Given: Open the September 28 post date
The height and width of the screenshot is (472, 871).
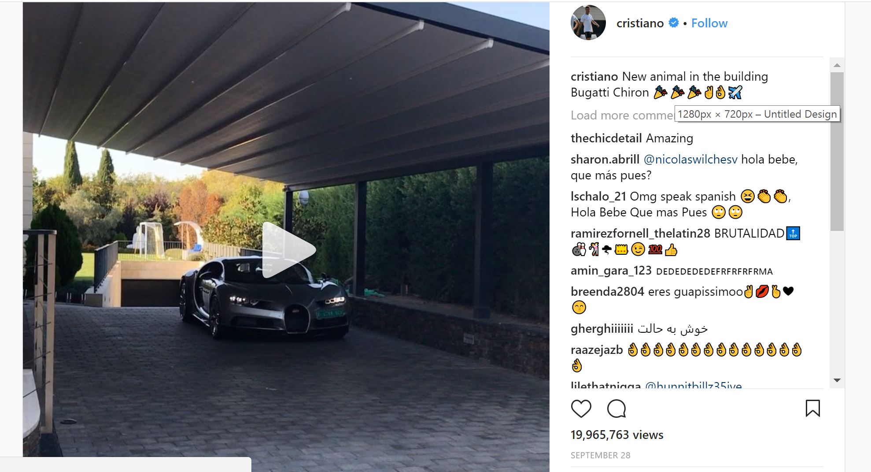Looking at the screenshot, I should [600, 455].
